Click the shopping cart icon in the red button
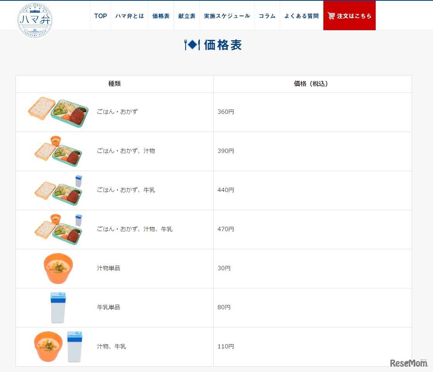This screenshot has width=433, height=372. tap(331, 16)
